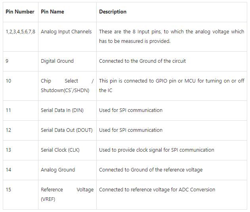Click the "Pin Number" column header

click(20, 12)
